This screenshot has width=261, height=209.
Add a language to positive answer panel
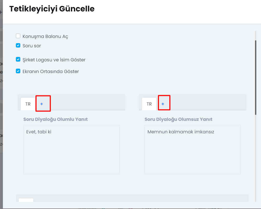42,104
